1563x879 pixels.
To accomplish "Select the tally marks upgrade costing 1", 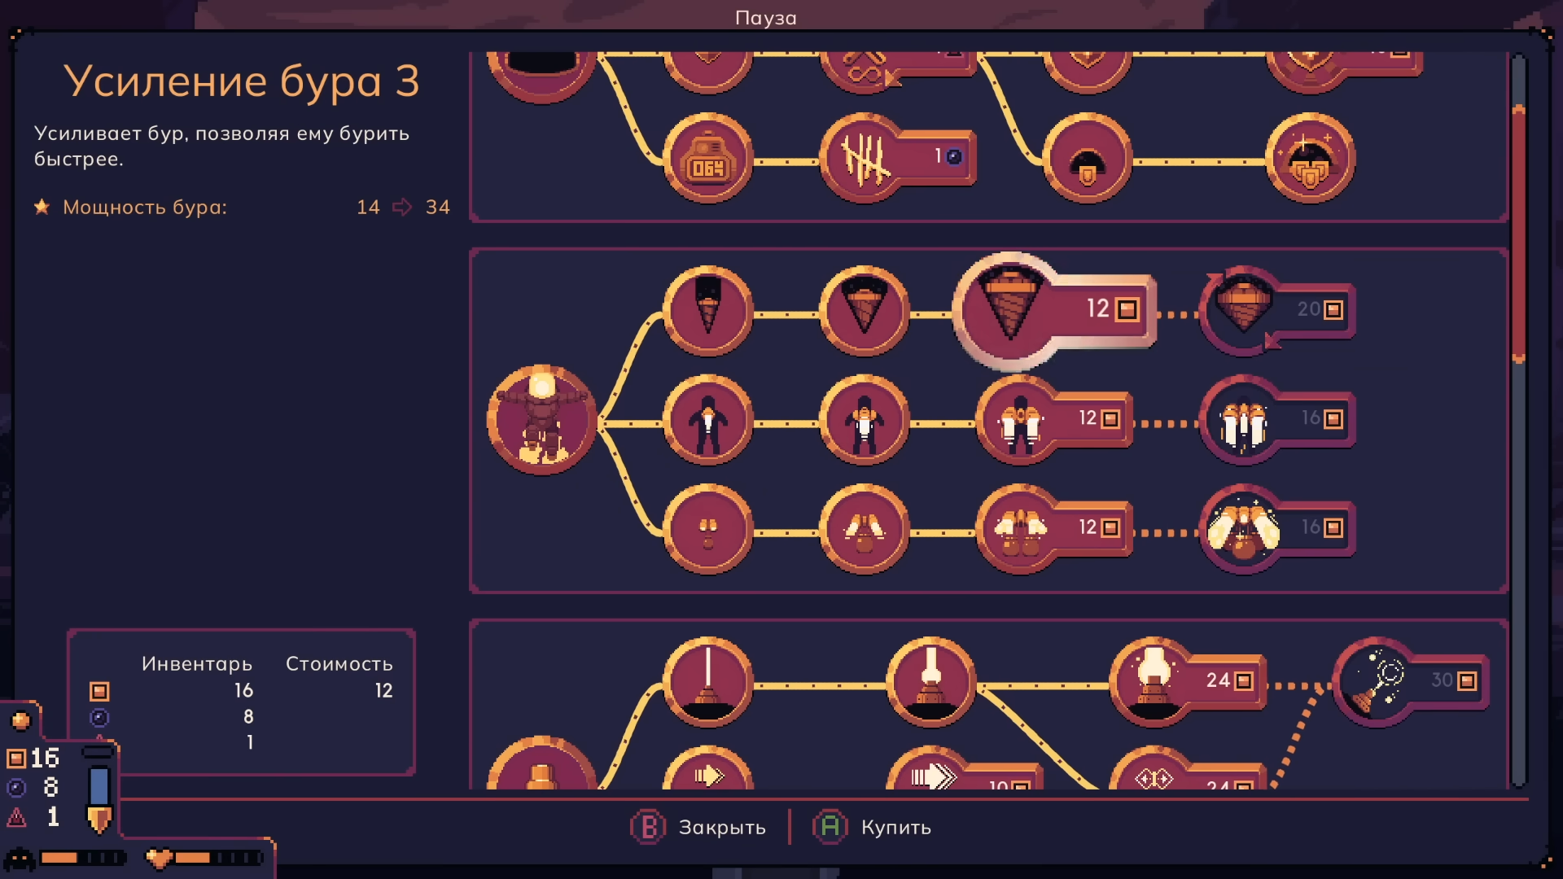I will [897, 158].
